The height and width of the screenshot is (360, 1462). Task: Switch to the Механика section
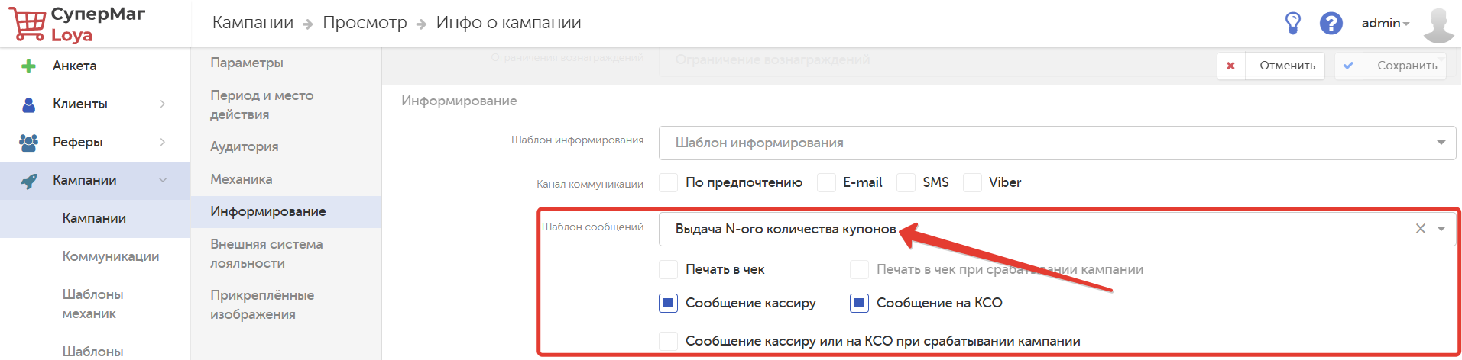pyautogui.click(x=242, y=179)
